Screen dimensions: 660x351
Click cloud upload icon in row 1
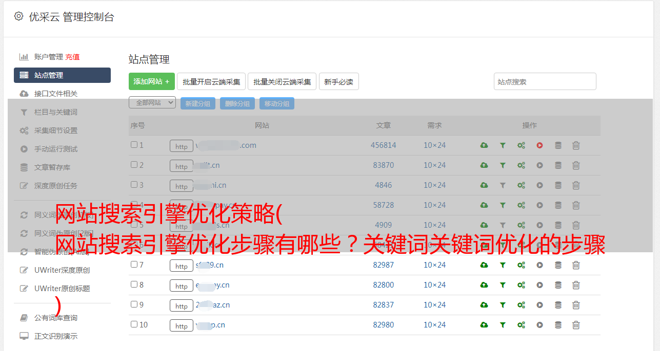(484, 145)
